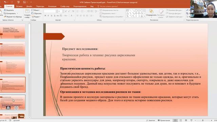Open Выровнять текст (Align Text) dropdown

click(x=108, y=14)
